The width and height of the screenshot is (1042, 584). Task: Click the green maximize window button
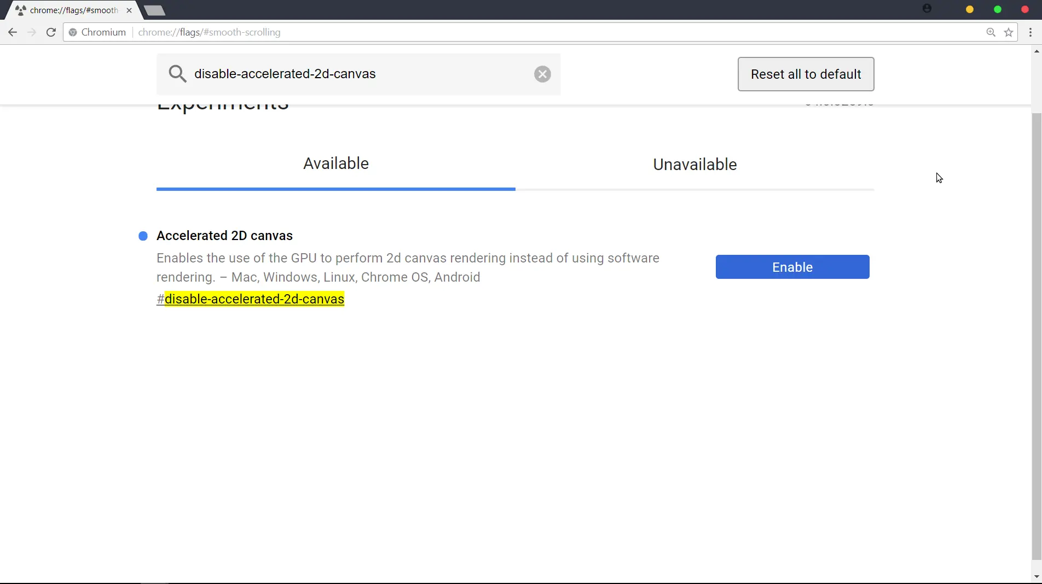pos(998,9)
